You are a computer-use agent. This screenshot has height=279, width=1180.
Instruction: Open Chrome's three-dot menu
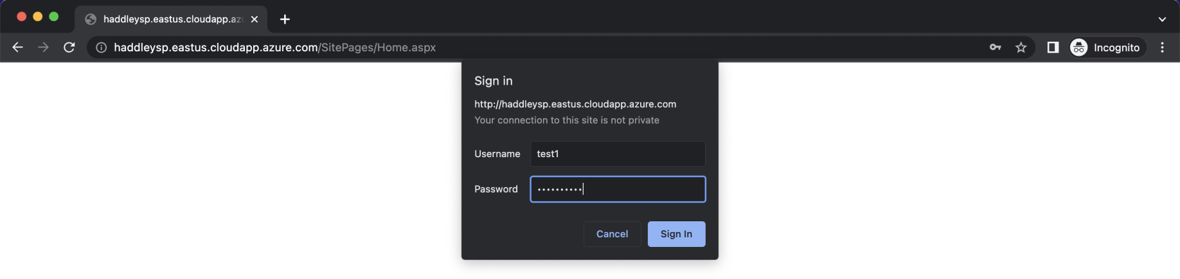pos(1162,47)
